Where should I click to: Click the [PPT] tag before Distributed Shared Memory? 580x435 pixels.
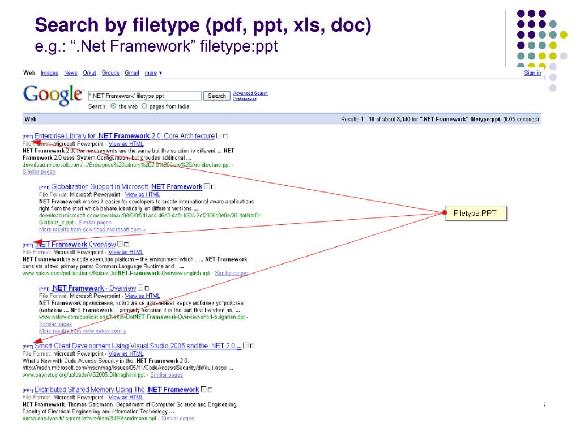click(28, 390)
